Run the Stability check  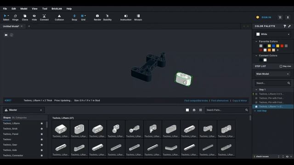tap(107, 17)
